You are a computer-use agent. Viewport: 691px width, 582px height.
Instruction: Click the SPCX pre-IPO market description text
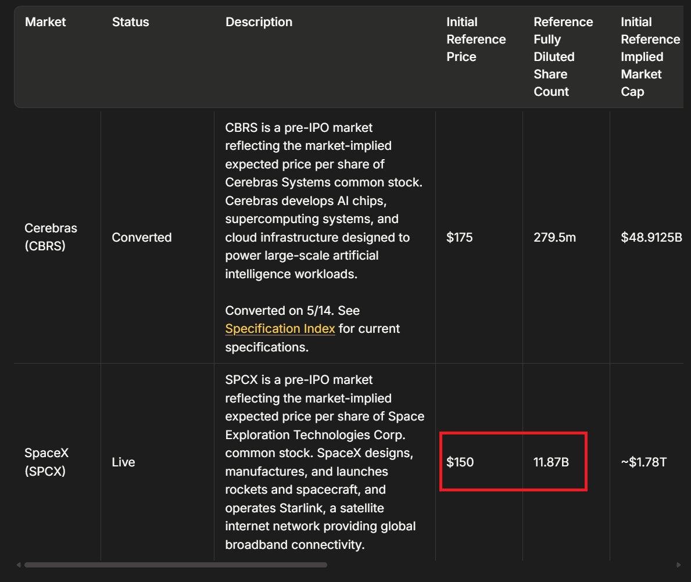[x=324, y=462]
